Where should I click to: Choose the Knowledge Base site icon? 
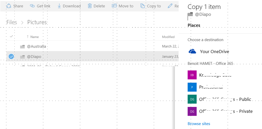point(192,75)
